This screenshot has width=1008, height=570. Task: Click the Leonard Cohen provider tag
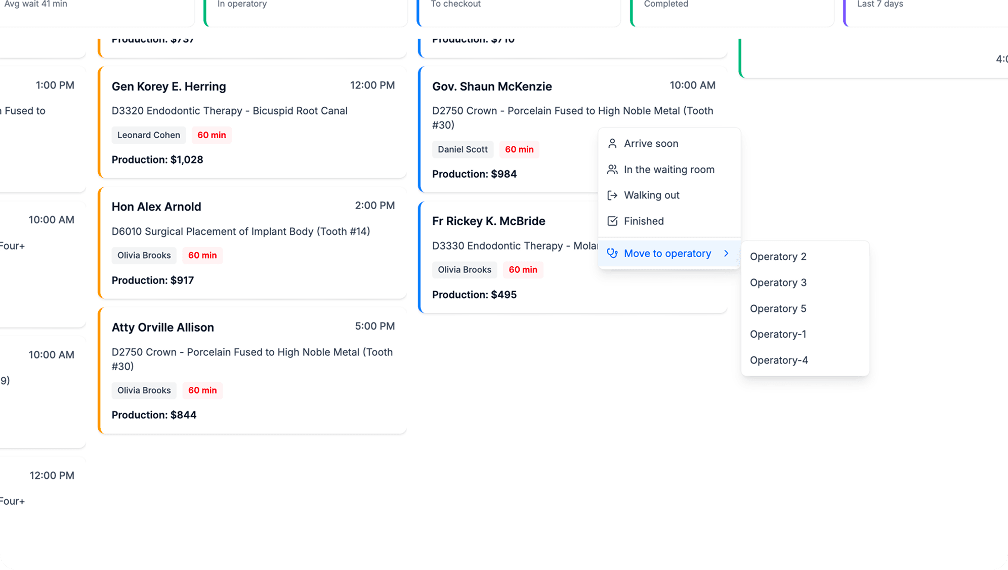pyautogui.click(x=149, y=135)
